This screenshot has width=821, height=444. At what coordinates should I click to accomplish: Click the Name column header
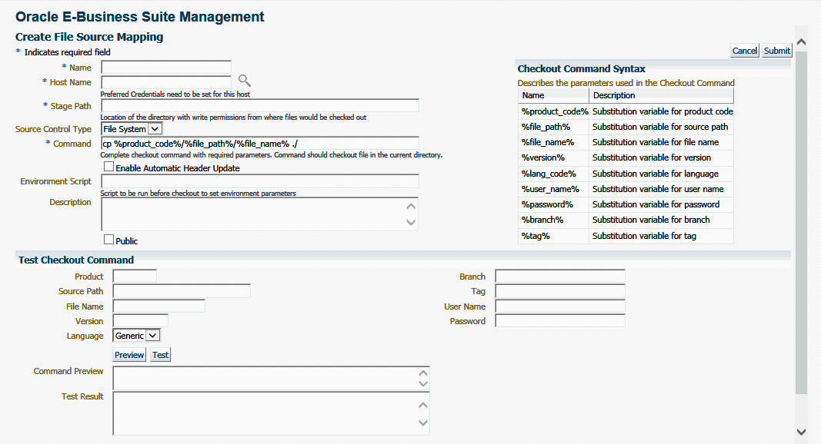553,95
